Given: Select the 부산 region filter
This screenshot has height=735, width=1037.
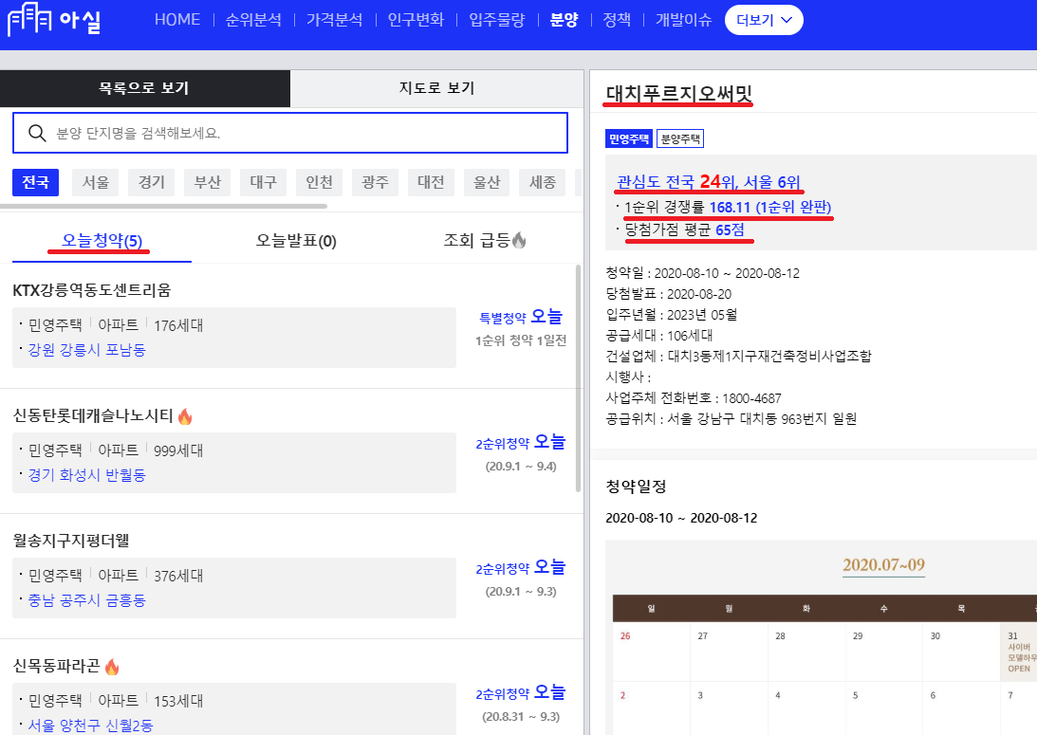Looking at the screenshot, I should [x=208, y=182].
